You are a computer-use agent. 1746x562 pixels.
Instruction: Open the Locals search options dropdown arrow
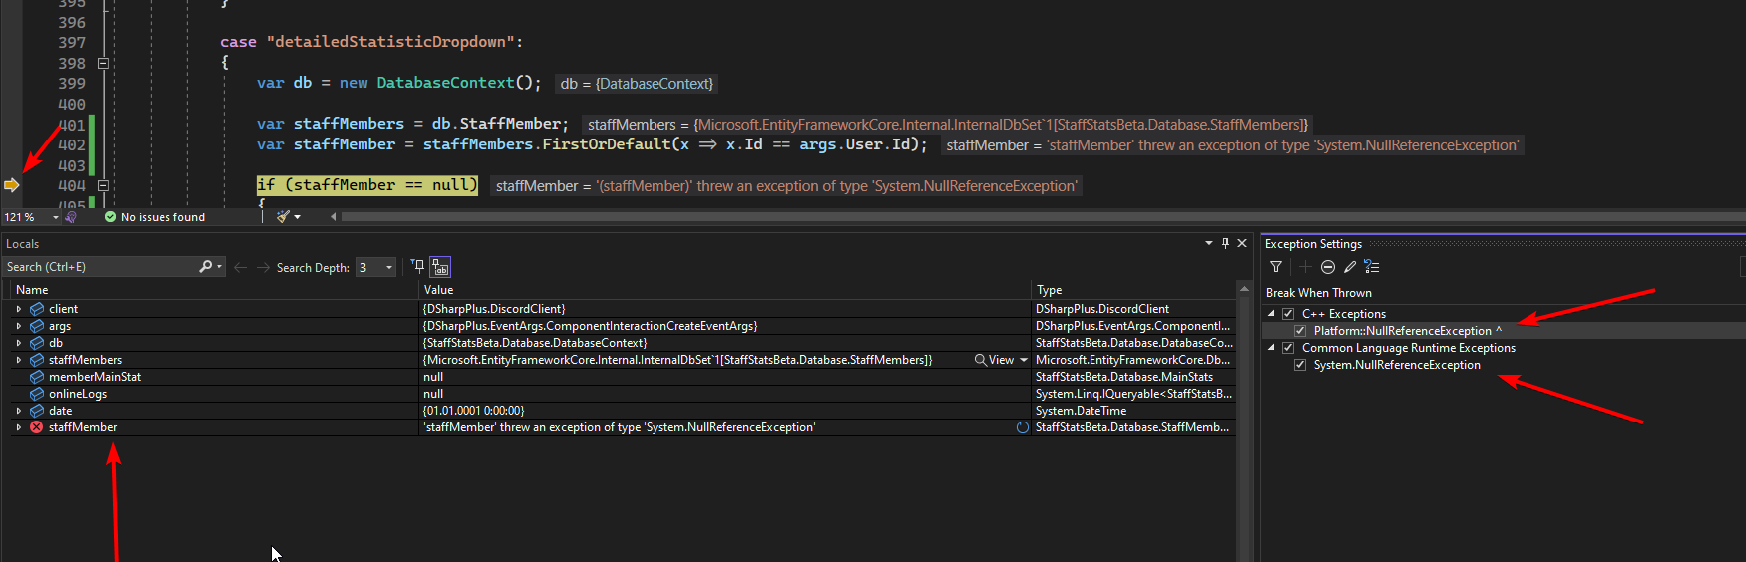coord(219,267)
